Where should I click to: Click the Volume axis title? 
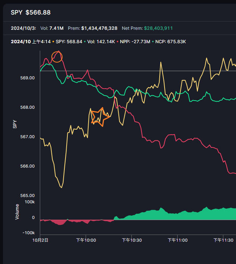tap(17, 211)
